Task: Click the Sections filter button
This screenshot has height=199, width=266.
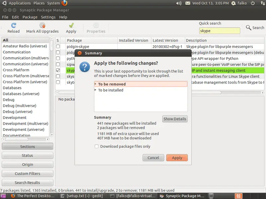Action: coord(28,147)
